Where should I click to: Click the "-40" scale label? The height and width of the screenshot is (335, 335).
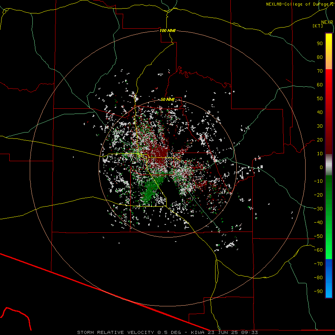coord(318,223)
